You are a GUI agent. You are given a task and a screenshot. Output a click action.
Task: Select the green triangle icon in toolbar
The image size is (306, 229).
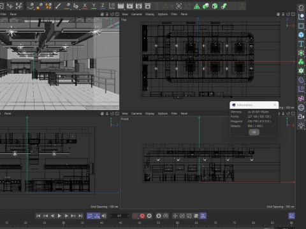pos(197,6)
